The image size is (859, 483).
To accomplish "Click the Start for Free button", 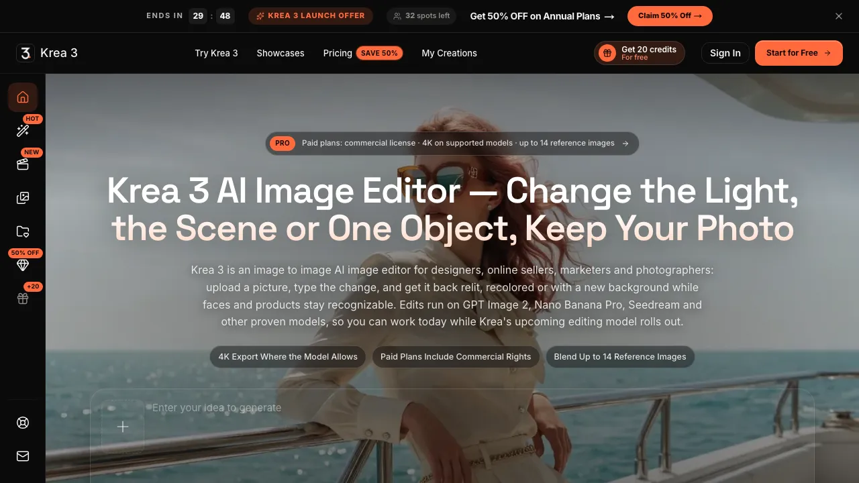I will [799, 53].
